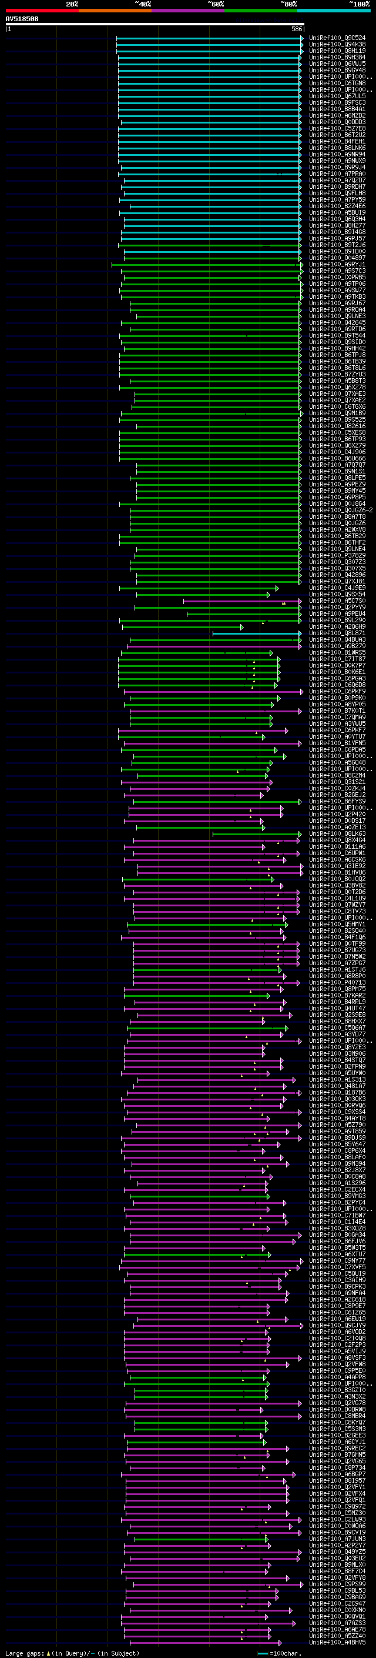The height and width of the screenshot is (1658, 376).
Task: Select hit label UniRef100_Q2P420
Action: (337, 814)
